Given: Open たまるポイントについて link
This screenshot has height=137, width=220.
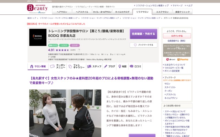Looking at the screenshot, I should (175, 65).
